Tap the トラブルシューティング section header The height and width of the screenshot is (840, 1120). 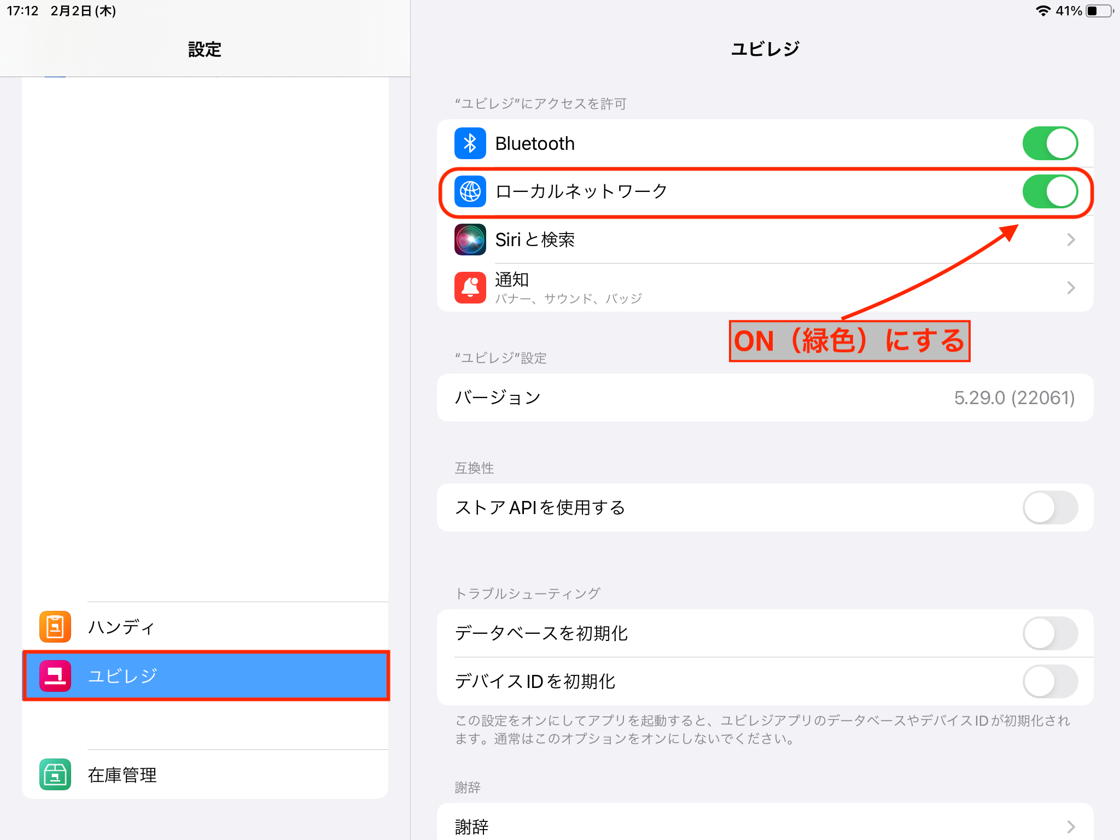tap(528, 593)
